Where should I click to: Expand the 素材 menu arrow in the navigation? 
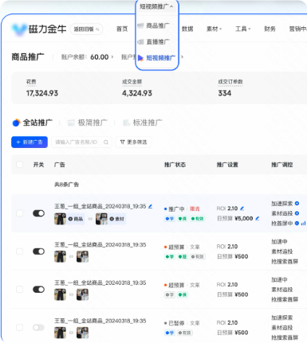(x=221, y=29)
